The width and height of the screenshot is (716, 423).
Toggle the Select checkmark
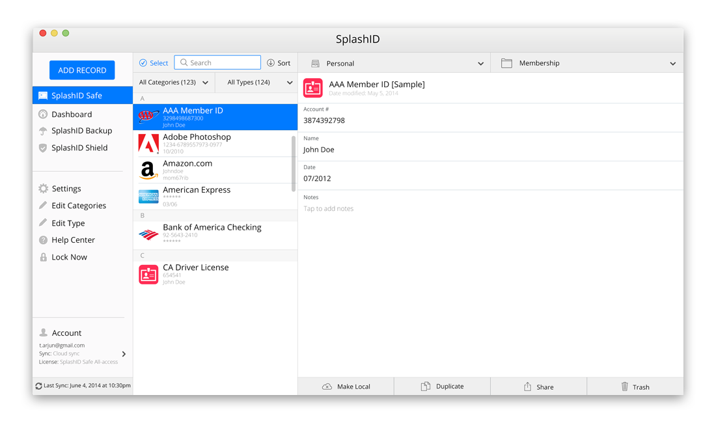point(143,63)
